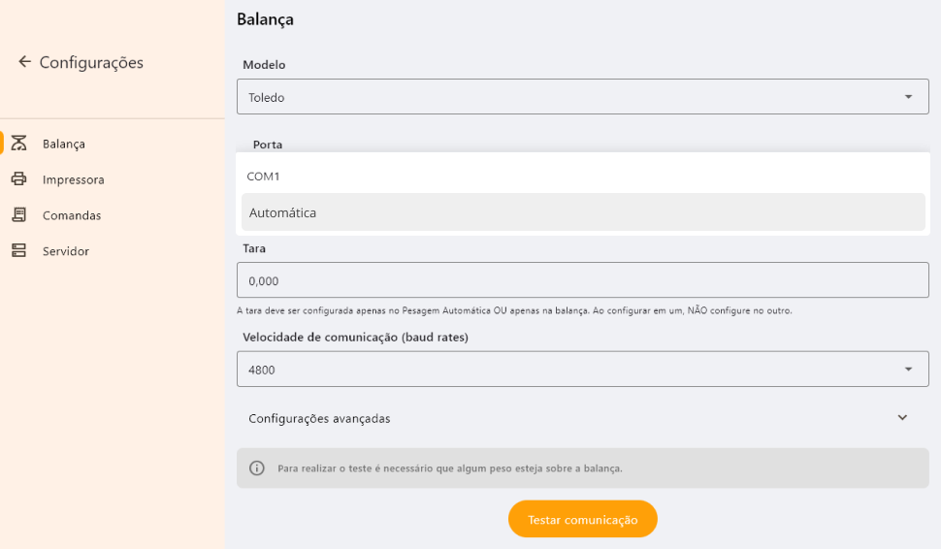Screen dimensions: 941x549
Task: Click the Impressora printer icon
Action: [18, 179]
